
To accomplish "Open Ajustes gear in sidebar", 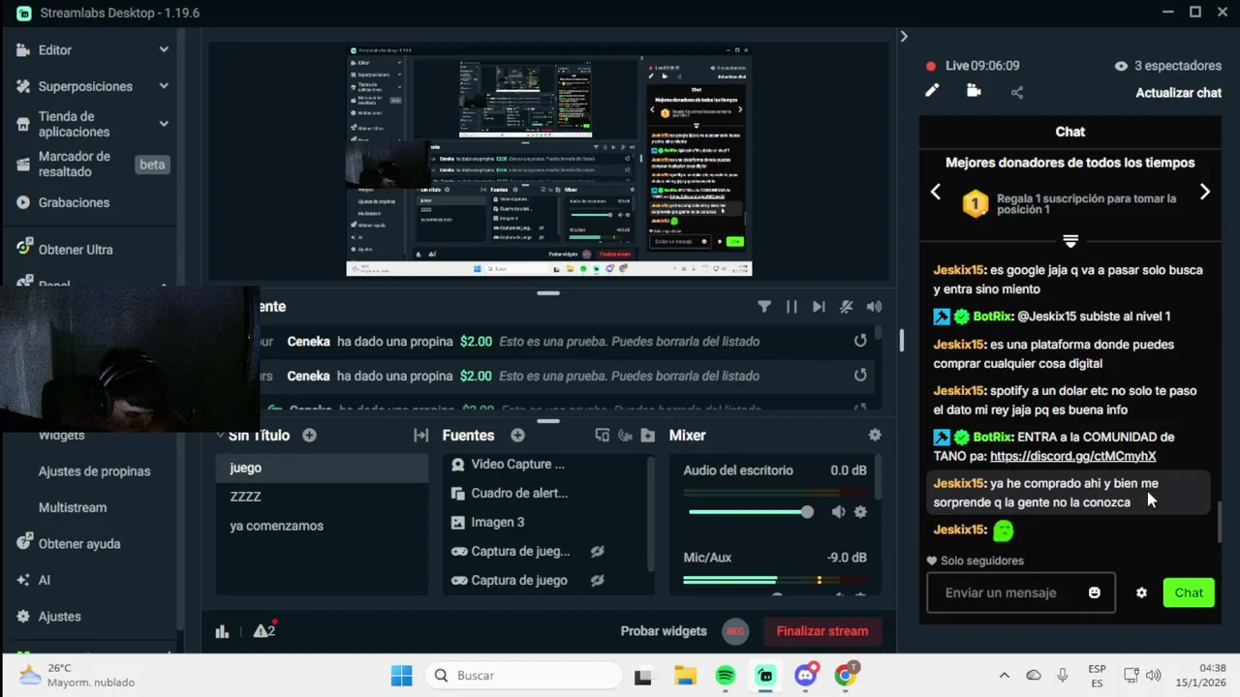I will click(24, 616).
